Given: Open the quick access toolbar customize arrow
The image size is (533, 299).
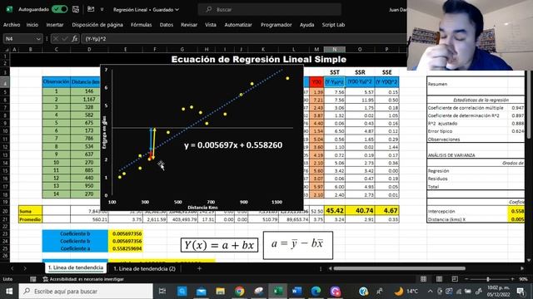Looking at the screenshot, I should 102,9.
